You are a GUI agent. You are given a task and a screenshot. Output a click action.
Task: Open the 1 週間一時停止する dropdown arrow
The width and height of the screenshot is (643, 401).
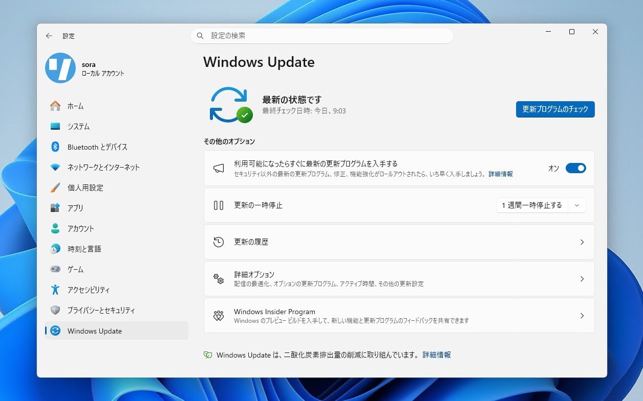point(577,205)
